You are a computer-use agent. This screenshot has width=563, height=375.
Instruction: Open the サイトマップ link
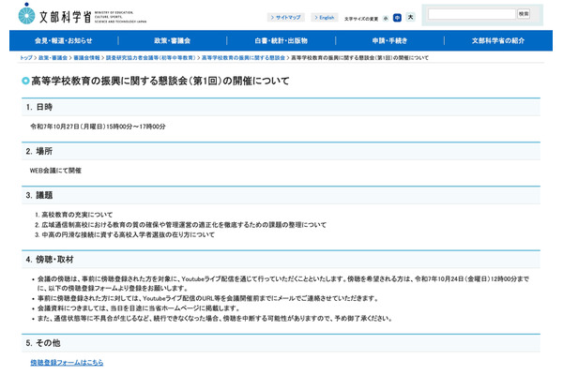point(285,18)
